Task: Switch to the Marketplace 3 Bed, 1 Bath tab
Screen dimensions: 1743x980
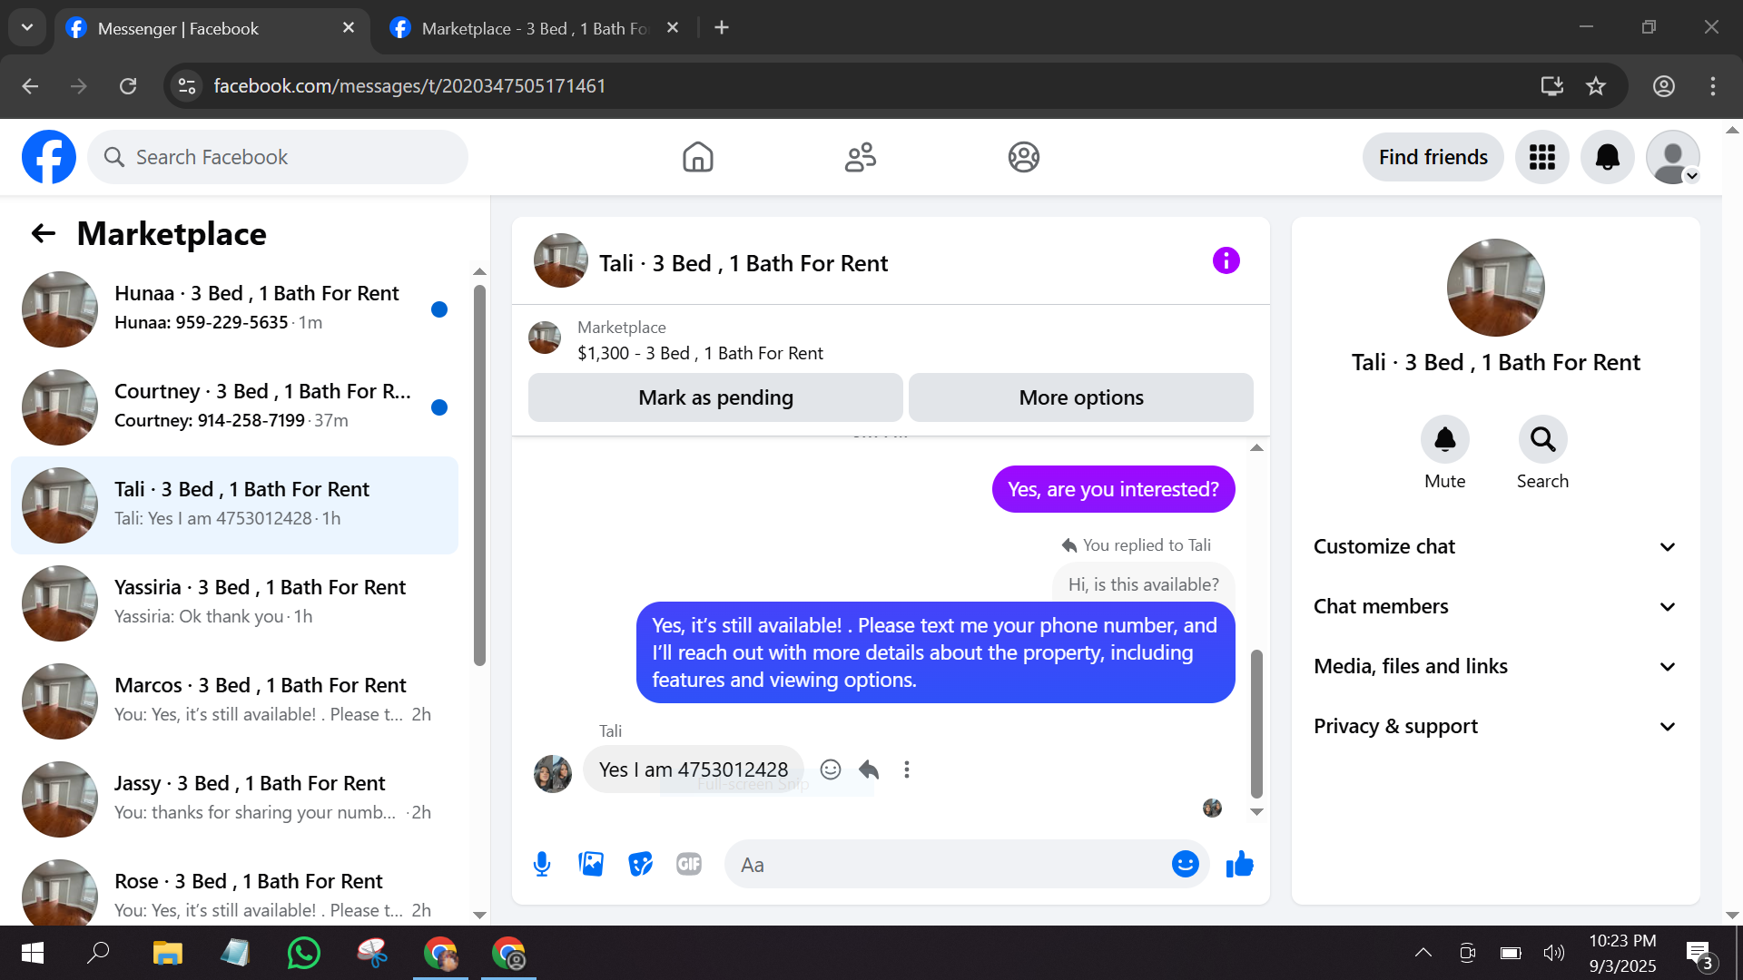Action: pyautogui.click(x=535, y=28)
